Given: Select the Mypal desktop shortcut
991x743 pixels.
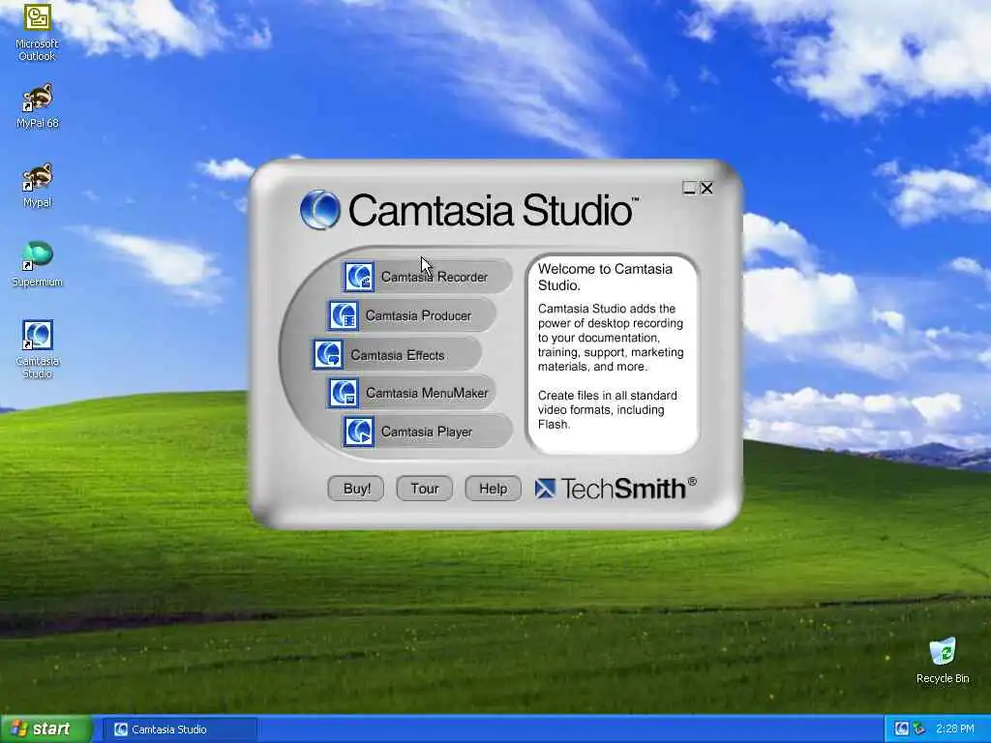Looking at the screenshot, I should pyautogui.click(x=38, y=186).
